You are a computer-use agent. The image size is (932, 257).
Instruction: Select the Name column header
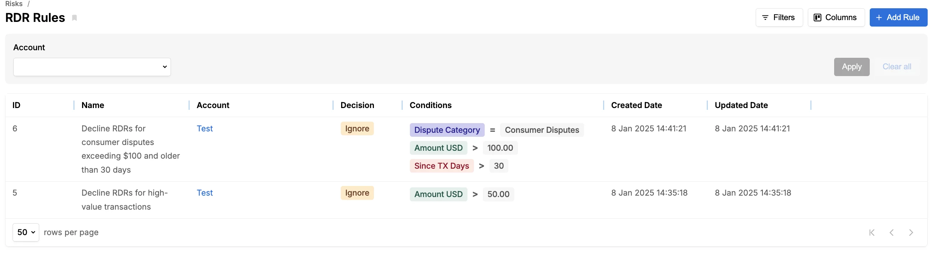92,105
